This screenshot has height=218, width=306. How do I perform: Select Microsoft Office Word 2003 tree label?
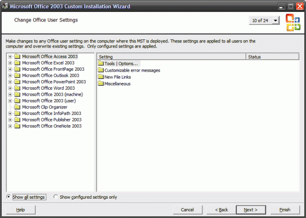tap(49, 88)
